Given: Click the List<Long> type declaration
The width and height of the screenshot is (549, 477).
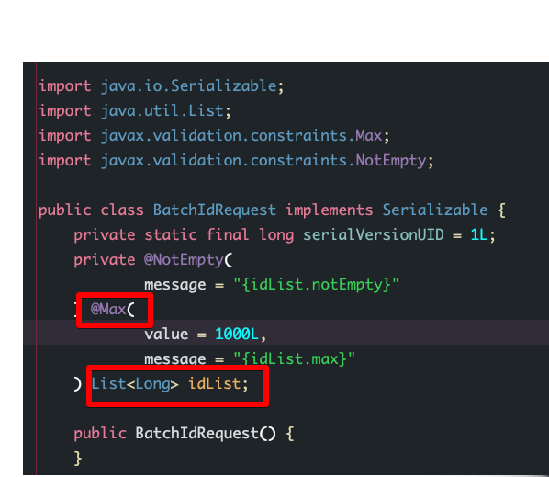Looking at the screenshot, I should click(135, 384).
